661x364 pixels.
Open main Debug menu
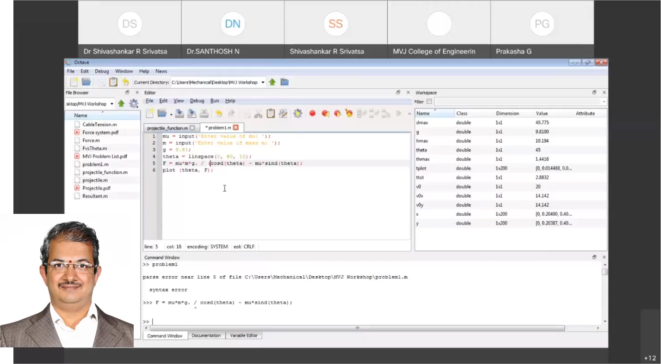[x=102, y=71]
